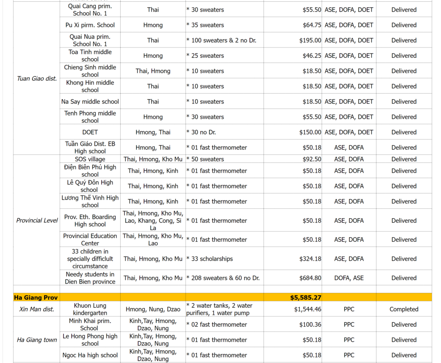Click 'Chieng Sinh middle school' cell

[x=90, y=71]
